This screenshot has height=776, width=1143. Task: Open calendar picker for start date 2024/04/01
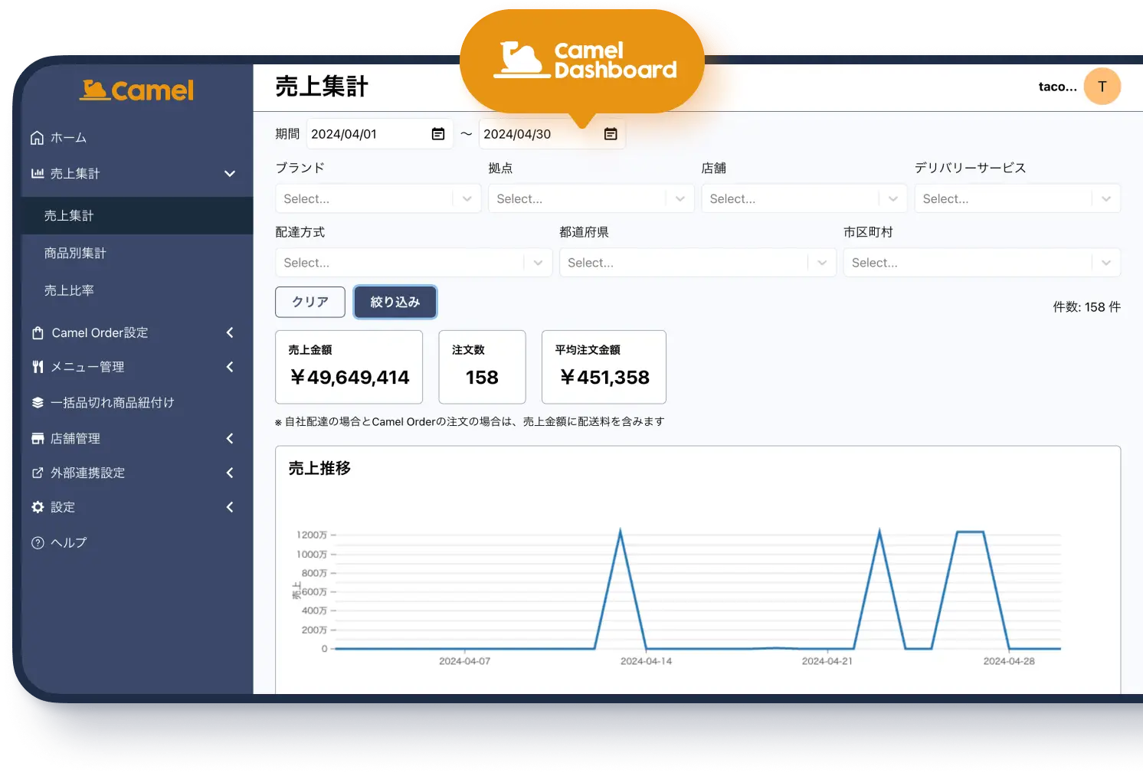(x=438, y=134)
